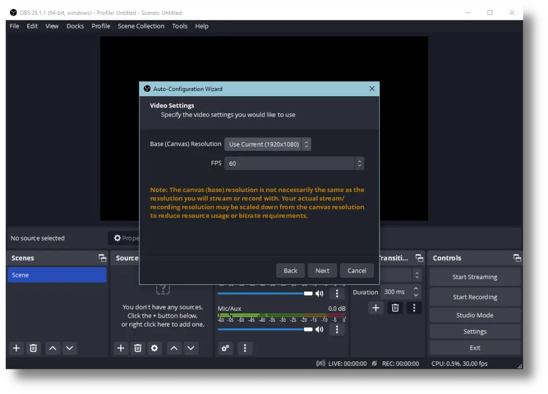Viewport: 548px width, 394px height.
Task: Open Base (Canvas) Resolution dropdown
Action: pyautogui.click(x=268, y=144)
